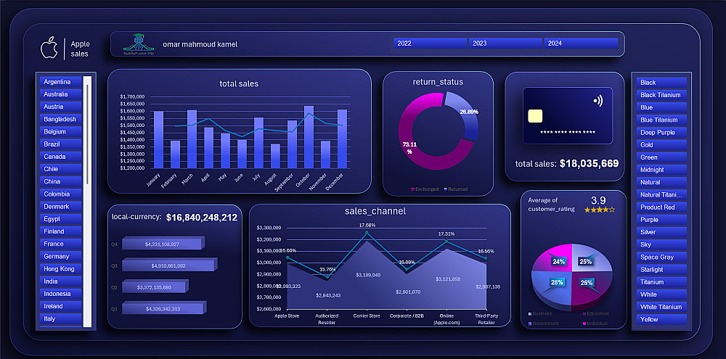Select the 2023 year slicer
Screen dimensions: 726x359
[505, 43]
